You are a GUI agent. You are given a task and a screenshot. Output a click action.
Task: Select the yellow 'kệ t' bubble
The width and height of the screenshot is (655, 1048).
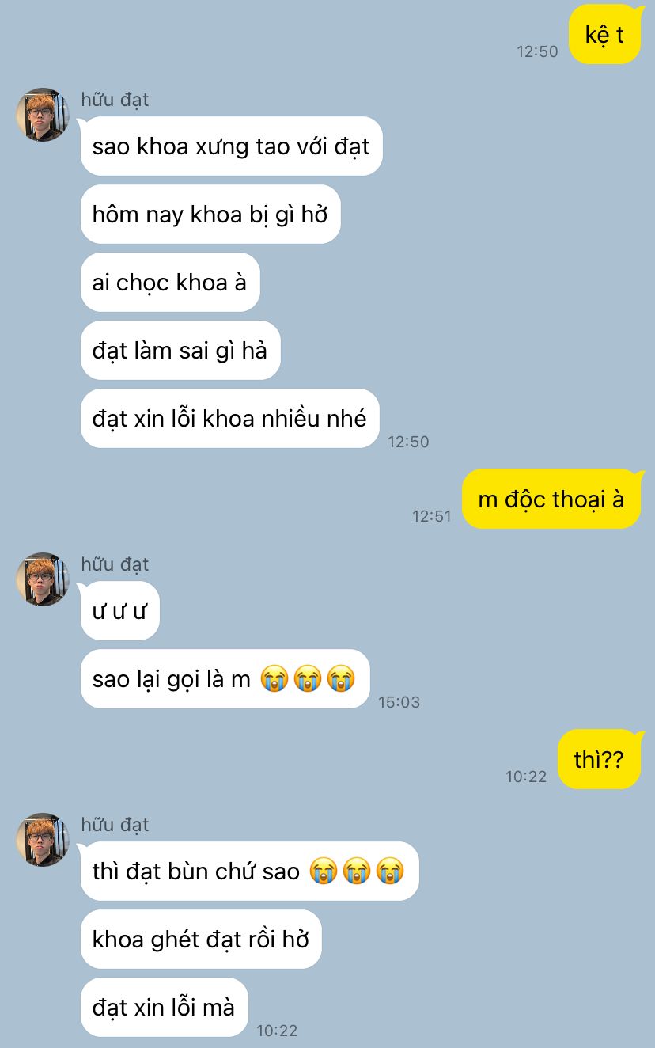pyautogui.click(x=604, y=34)
